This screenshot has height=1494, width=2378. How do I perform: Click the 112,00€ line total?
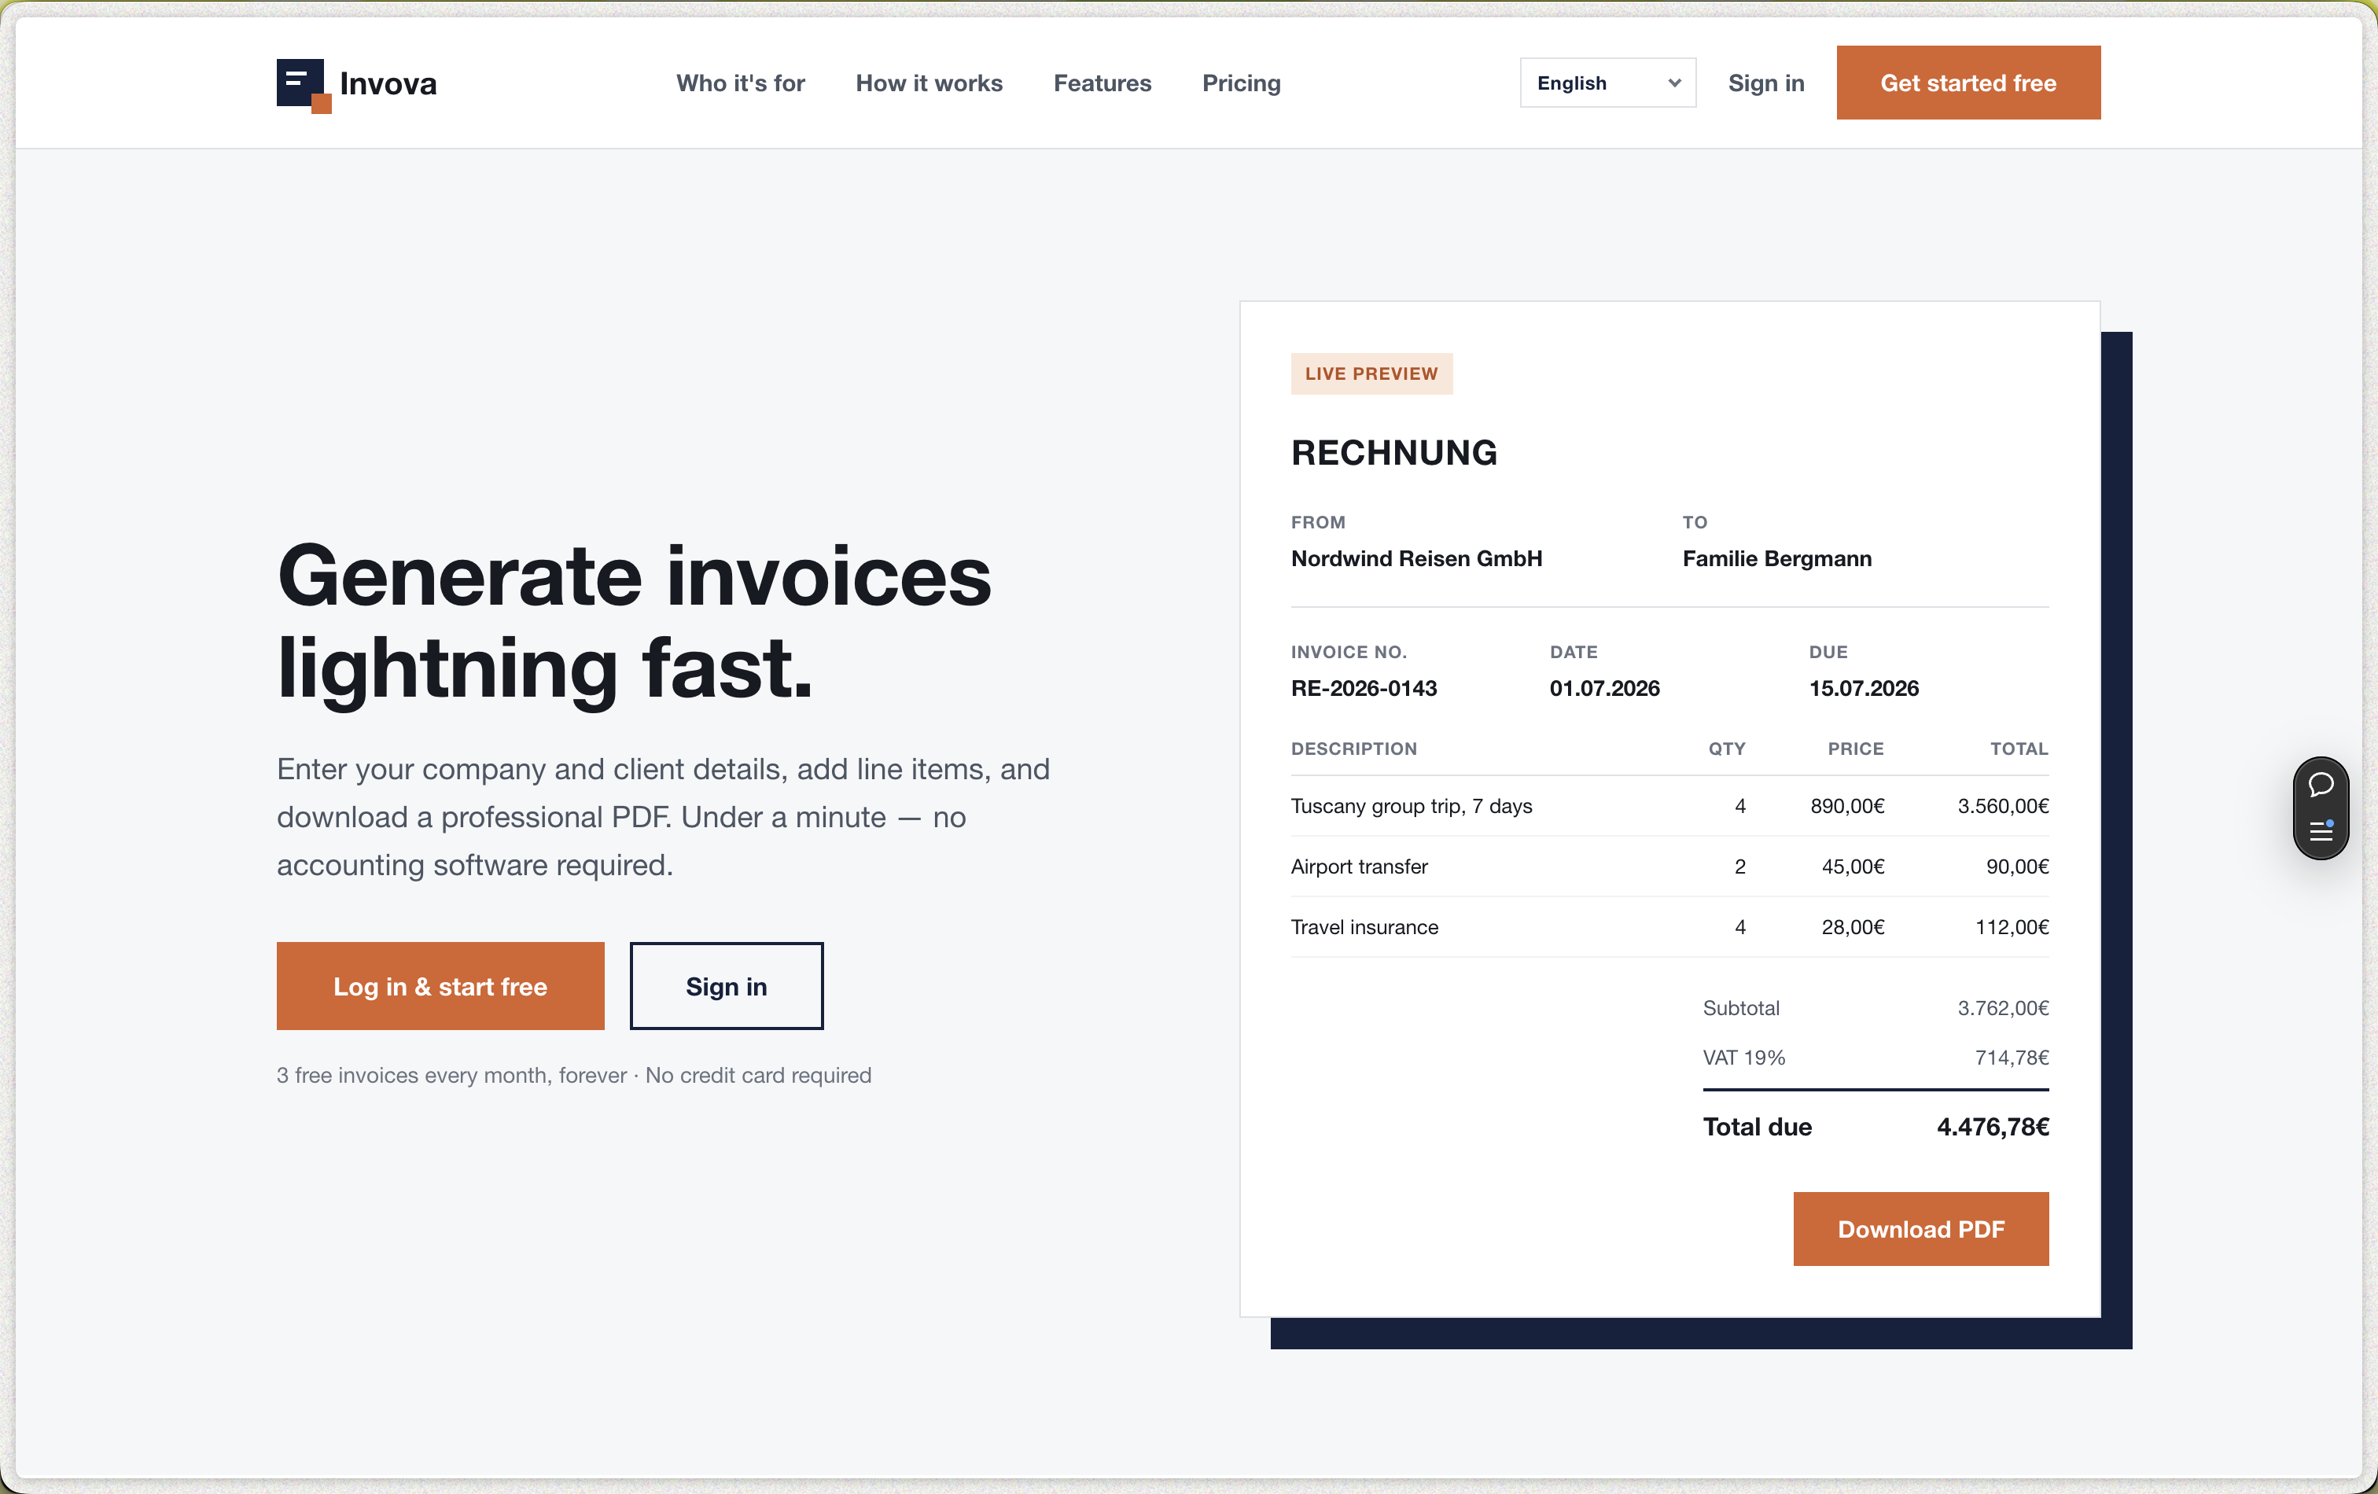(2012, 927)
